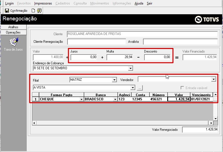Click the Banco column header
223x152 pixels.
click(101, 95)
